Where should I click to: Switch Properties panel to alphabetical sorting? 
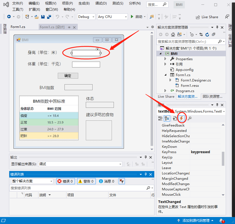pyautogui.click(x=167, y=118)
